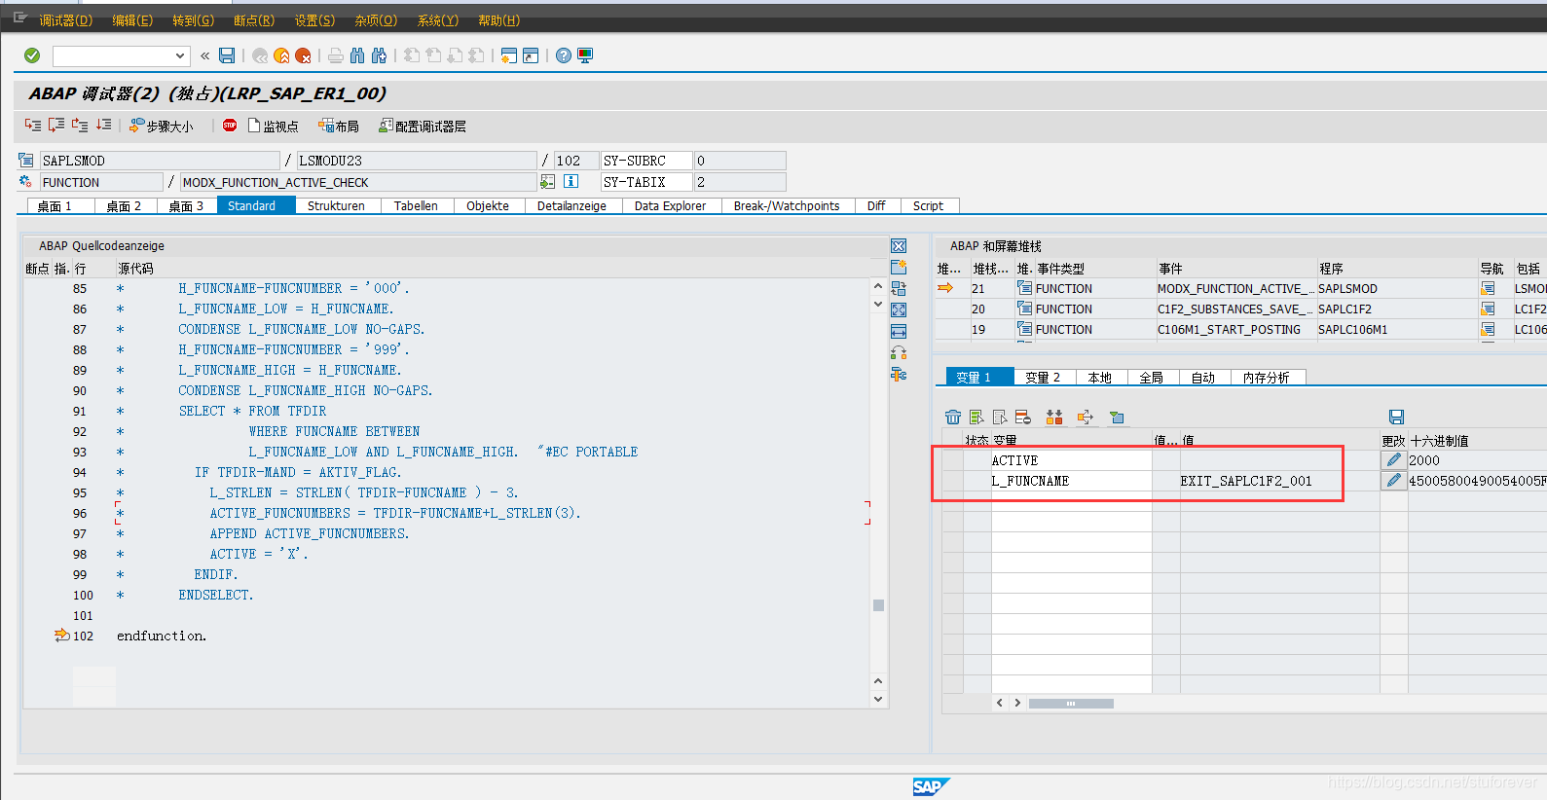Click the generate shortcut icon
This screenshot has width=1547, height=800.
(x=531, y=55)
